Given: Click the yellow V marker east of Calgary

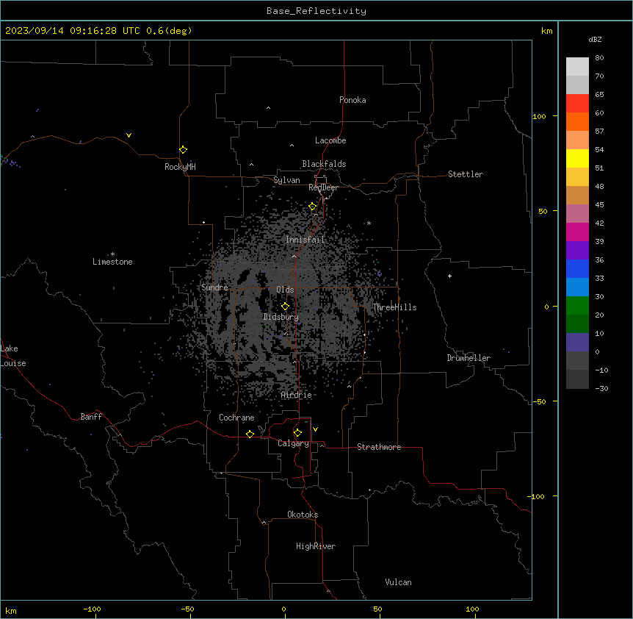Looking at the screenshot, I should pyautogui.click(x=315, y=429).
